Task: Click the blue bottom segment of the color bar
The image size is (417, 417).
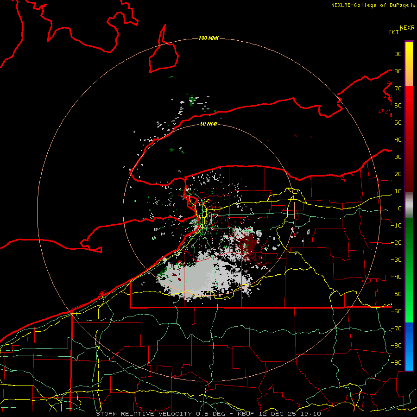Action: point(409,347)
